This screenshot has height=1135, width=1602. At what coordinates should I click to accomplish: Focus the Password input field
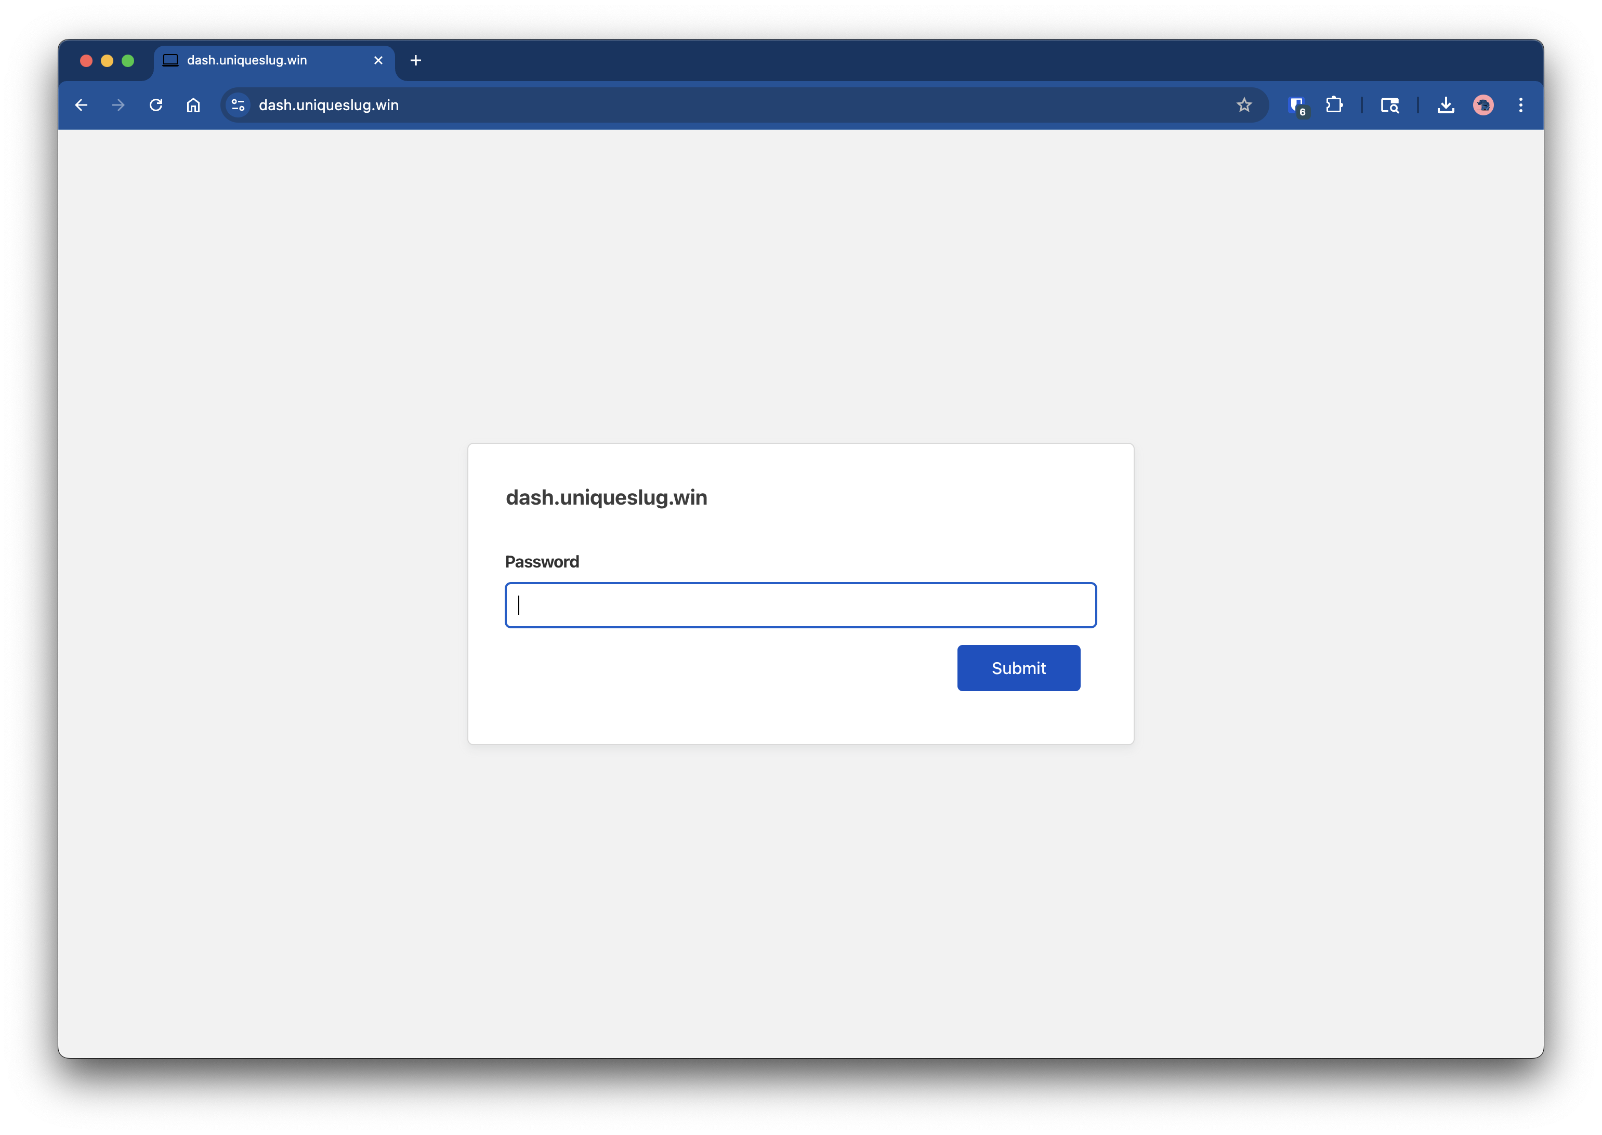[x=800, y=604]
